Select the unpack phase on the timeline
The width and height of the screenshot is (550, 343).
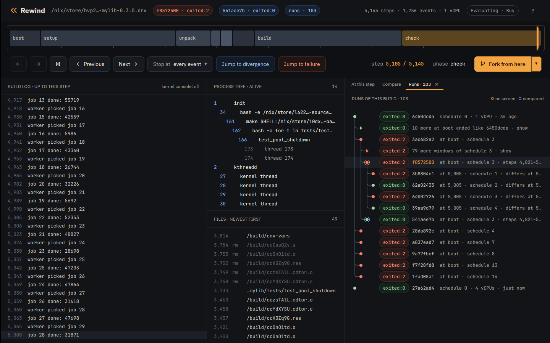point(193,38)
